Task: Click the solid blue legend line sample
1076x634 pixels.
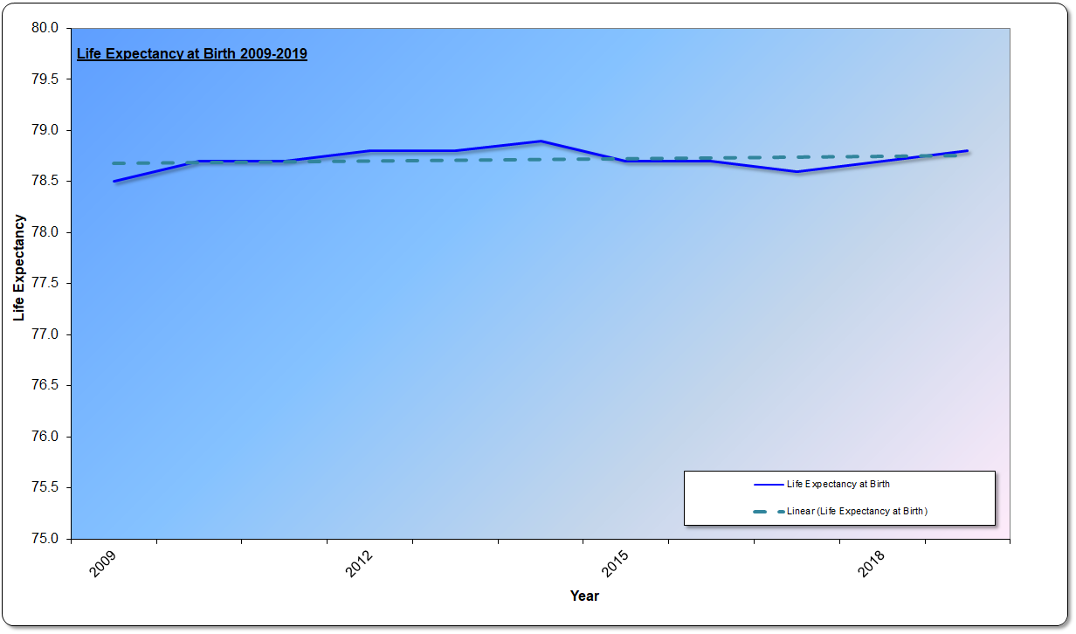Action: point(769,484)
